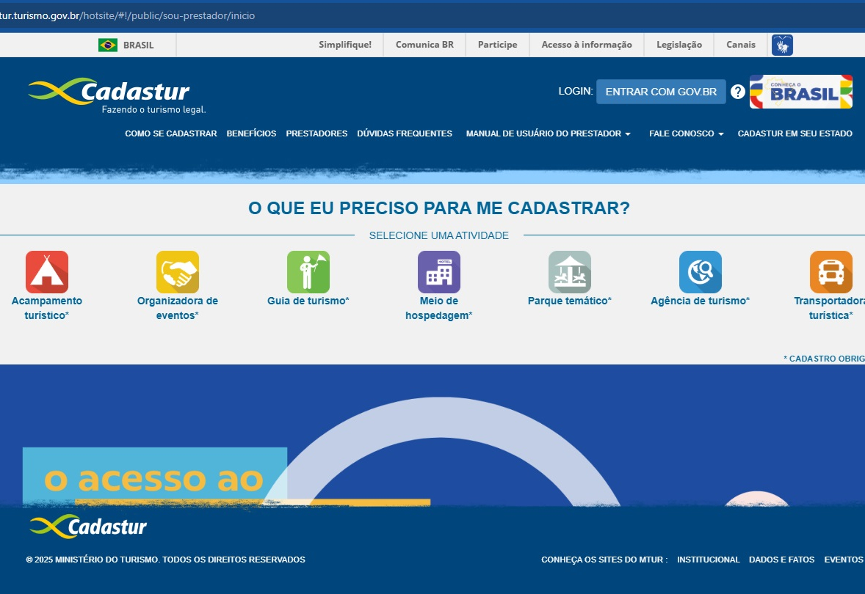Image resolution: width=865 pixels, height=594 pixels.
Task: Select the Acampamento turístico tent icon
Action: [x=47, y=272]
